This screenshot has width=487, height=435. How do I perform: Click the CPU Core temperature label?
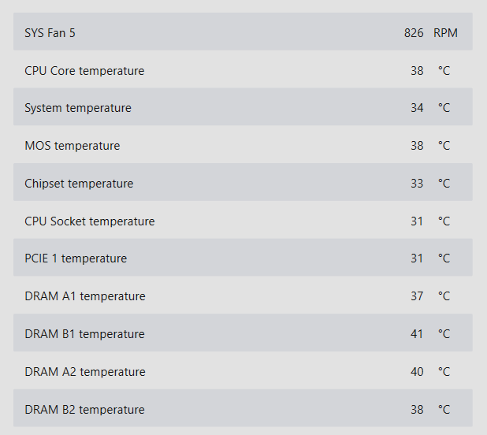84,71
